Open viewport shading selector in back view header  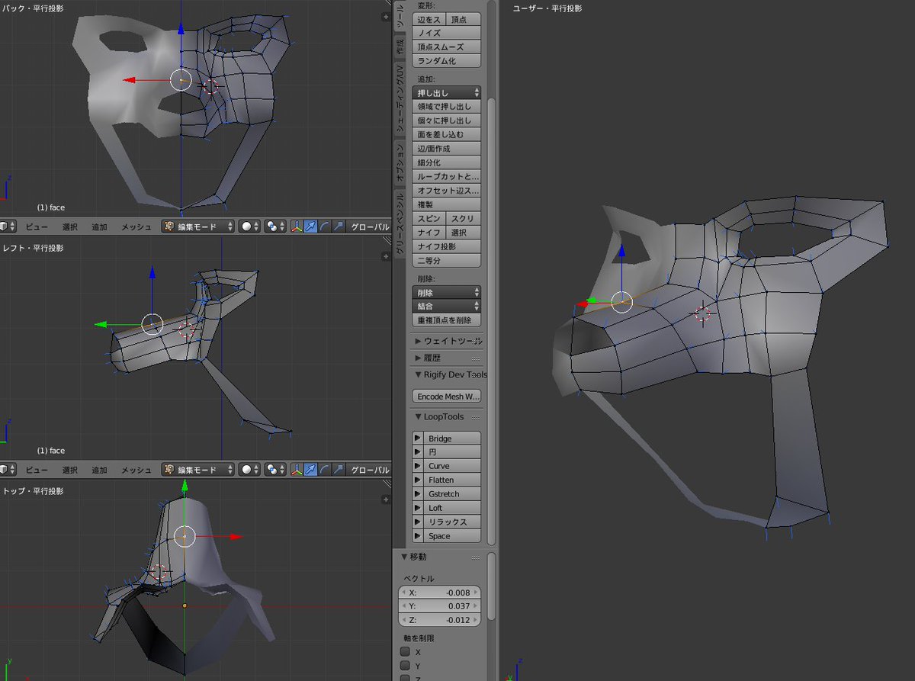(x=249, y=226)
